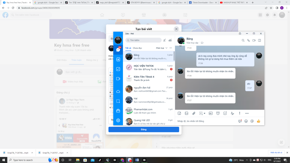This screenshot has height=163, width=290.
Task: Click the blue Đăng post button
Action: pyautogui.click(x=144, y=129)
